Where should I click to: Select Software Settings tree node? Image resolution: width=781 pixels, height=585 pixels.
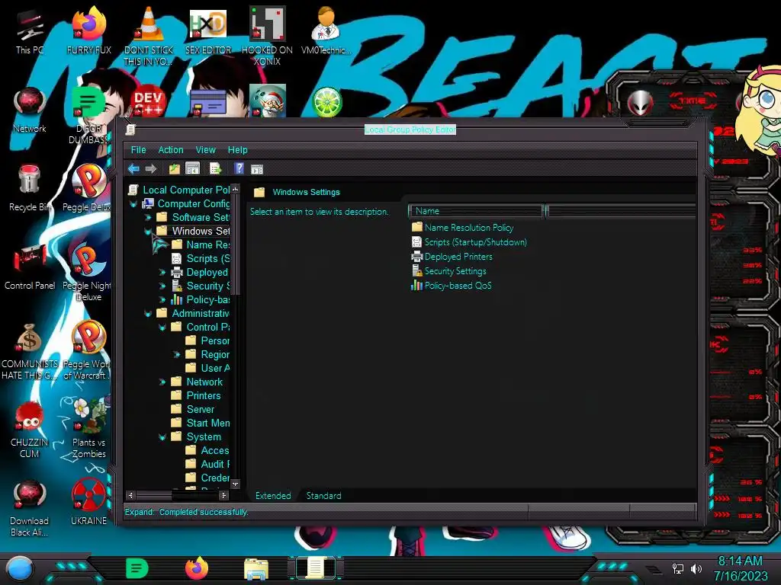[193, 217]
